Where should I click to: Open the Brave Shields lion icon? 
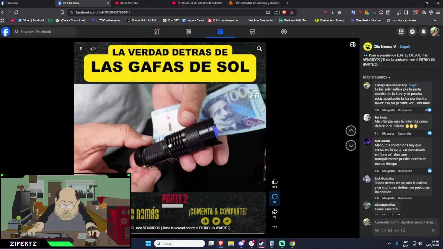click(284, 12)
